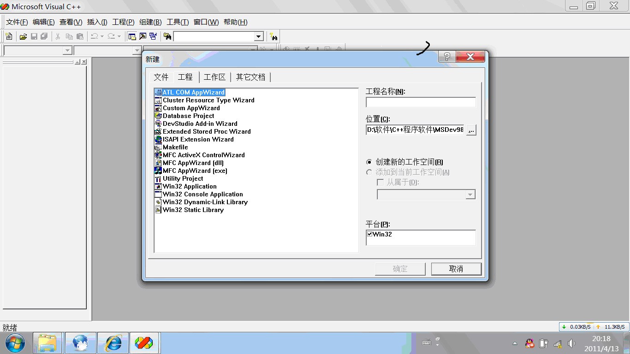Select MFC AppWizard (exe) in the list
Viewport: 630px width, 354px height.
(x=195, y=171)
